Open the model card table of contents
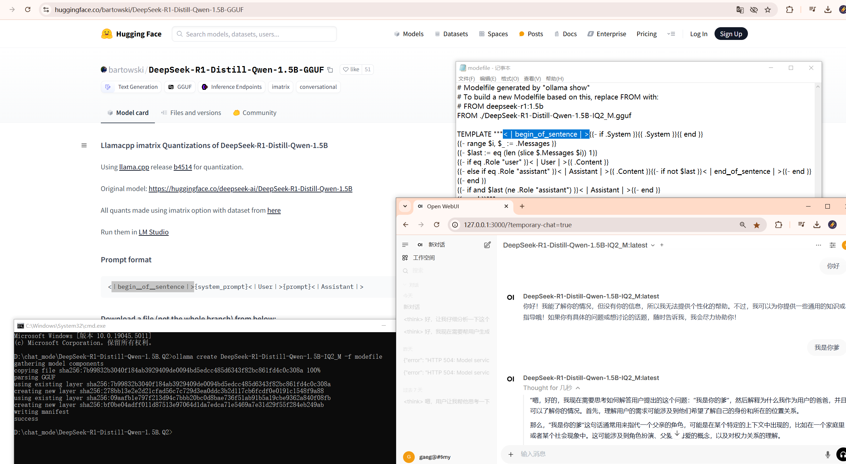This screenshot has height=464, width=846. pyautogui.click(x=84, y=146)
